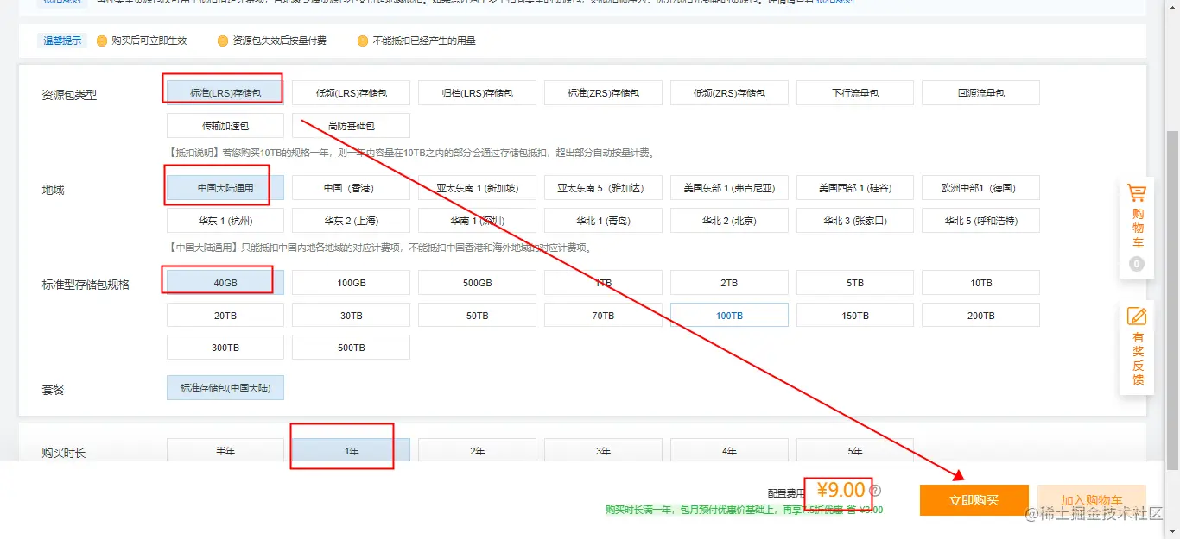The image size is (1180, 539).
Task: Pick the 300TB storage pack size
Action: click(x=225, y=348)
